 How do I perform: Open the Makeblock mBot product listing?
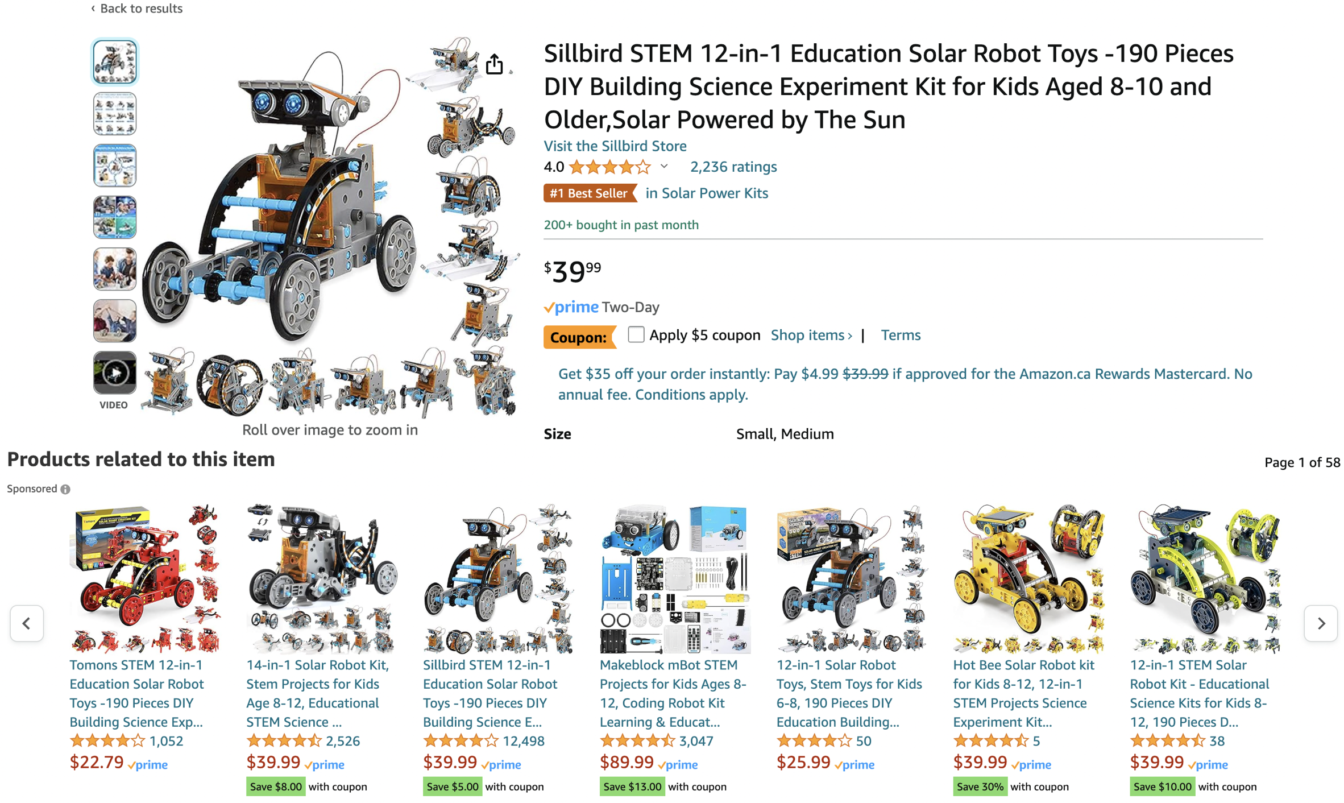[x=673, y=693]
